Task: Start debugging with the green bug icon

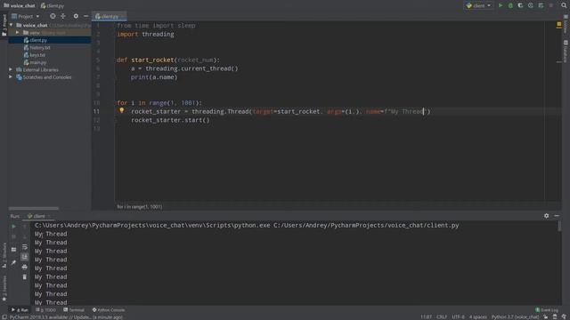Action: (x=510, y=5)
